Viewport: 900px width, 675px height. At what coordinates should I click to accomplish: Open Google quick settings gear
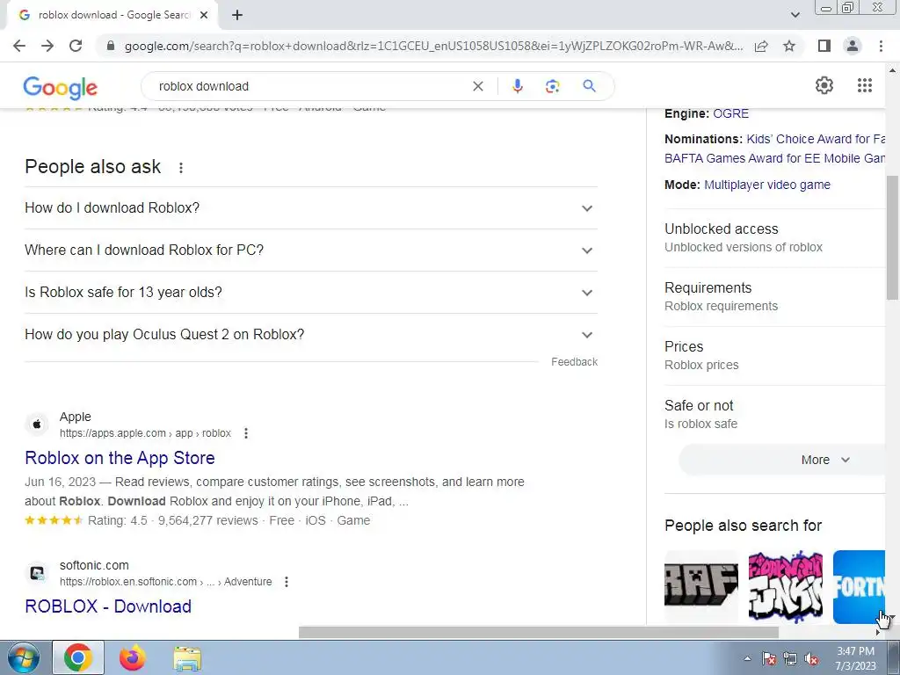pos(824,85)
